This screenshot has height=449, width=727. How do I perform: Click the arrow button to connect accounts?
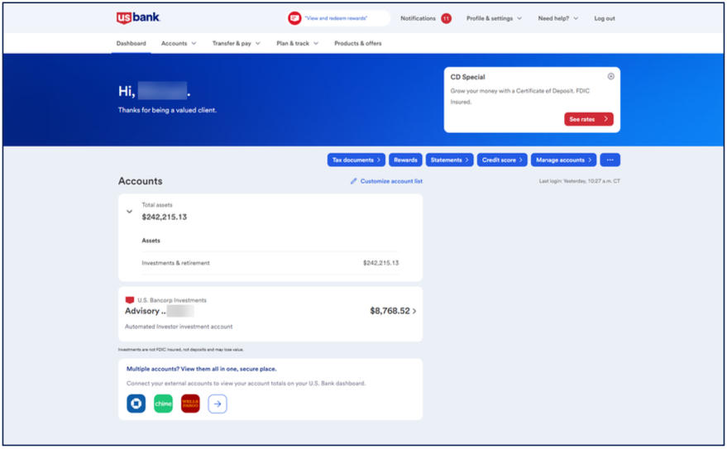218,404
